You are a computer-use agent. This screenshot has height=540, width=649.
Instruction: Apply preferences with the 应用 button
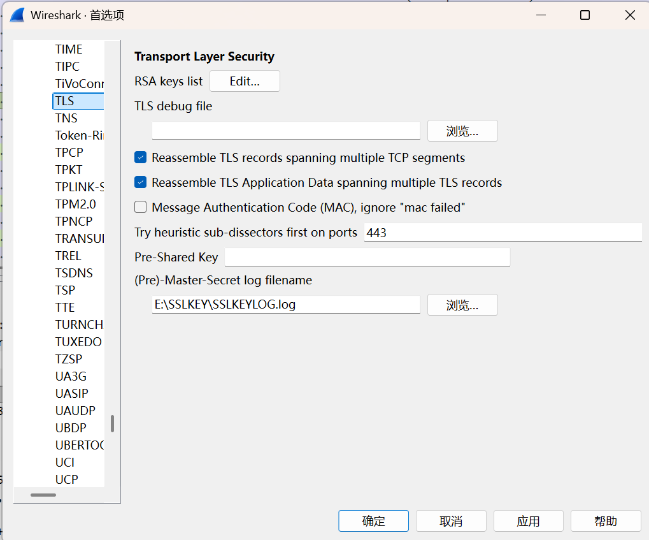(x=528, y=521)
